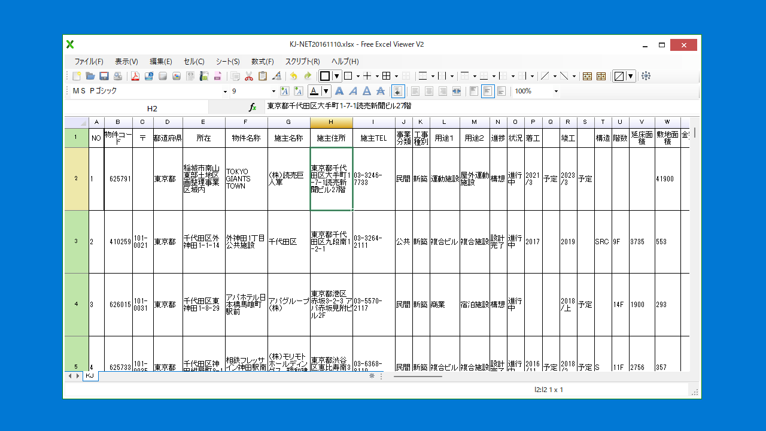The width and height of the screenshot is (766, 431).
Task: Expand the diagonal up line dropdown
Action: coord(555,76)
